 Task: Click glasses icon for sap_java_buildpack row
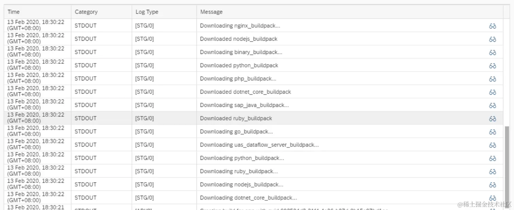point(493,106)
